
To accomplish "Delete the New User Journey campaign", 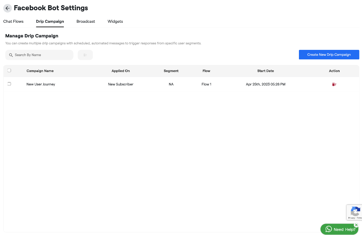I will point(334,84).
